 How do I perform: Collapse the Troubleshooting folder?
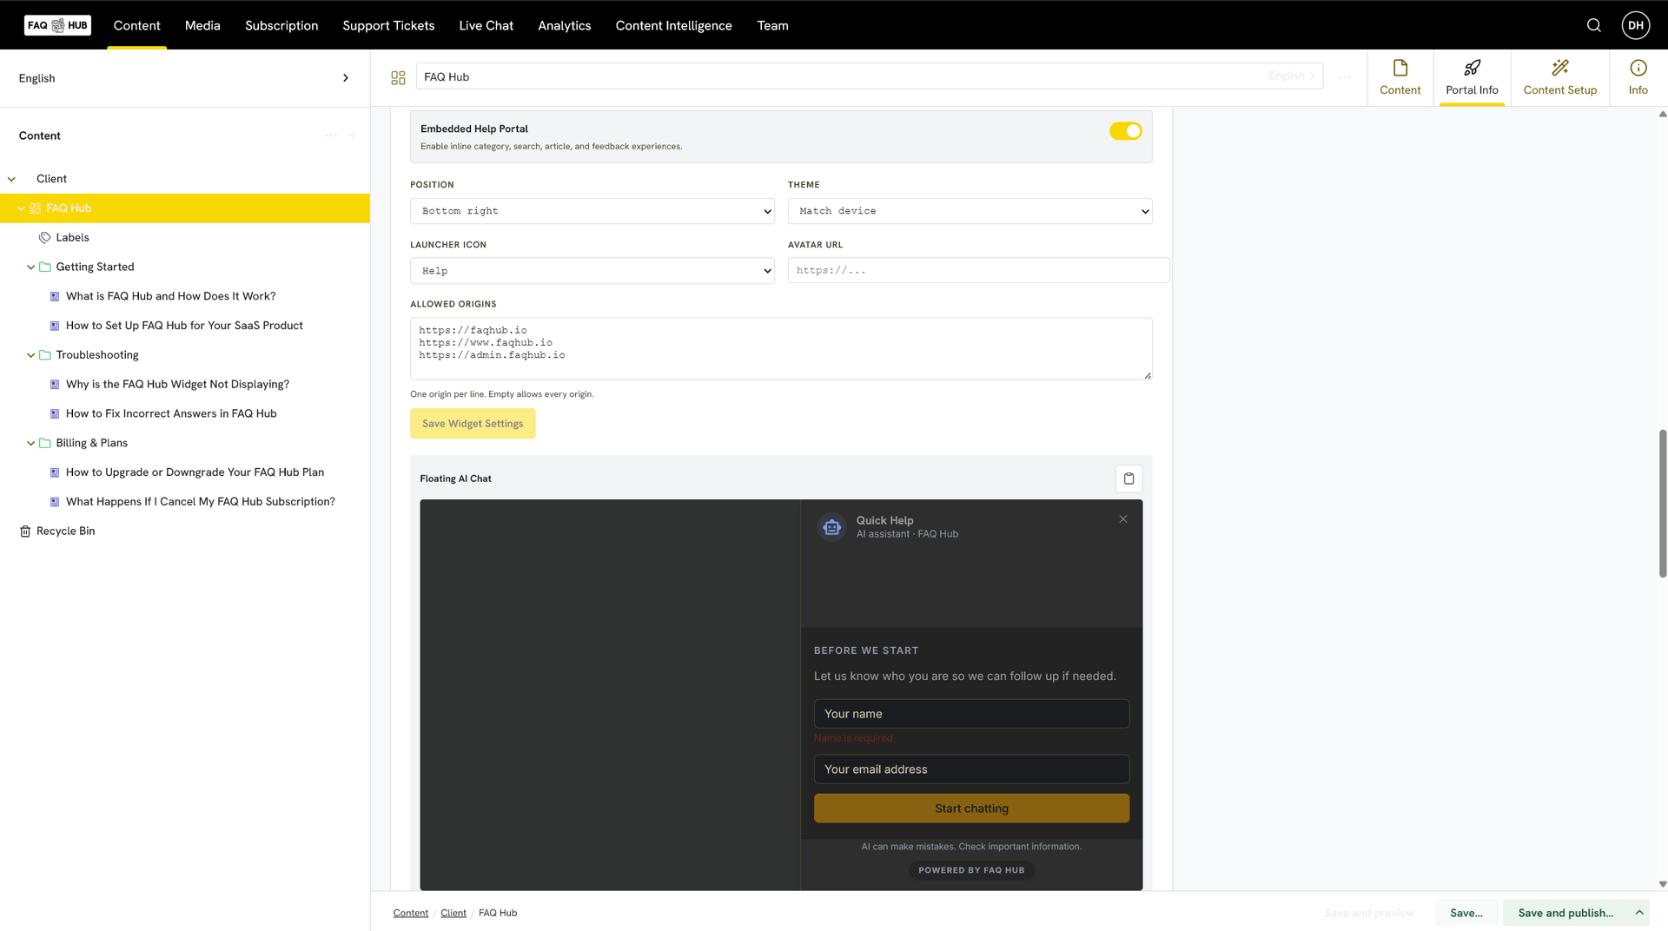tap(30, 355)
